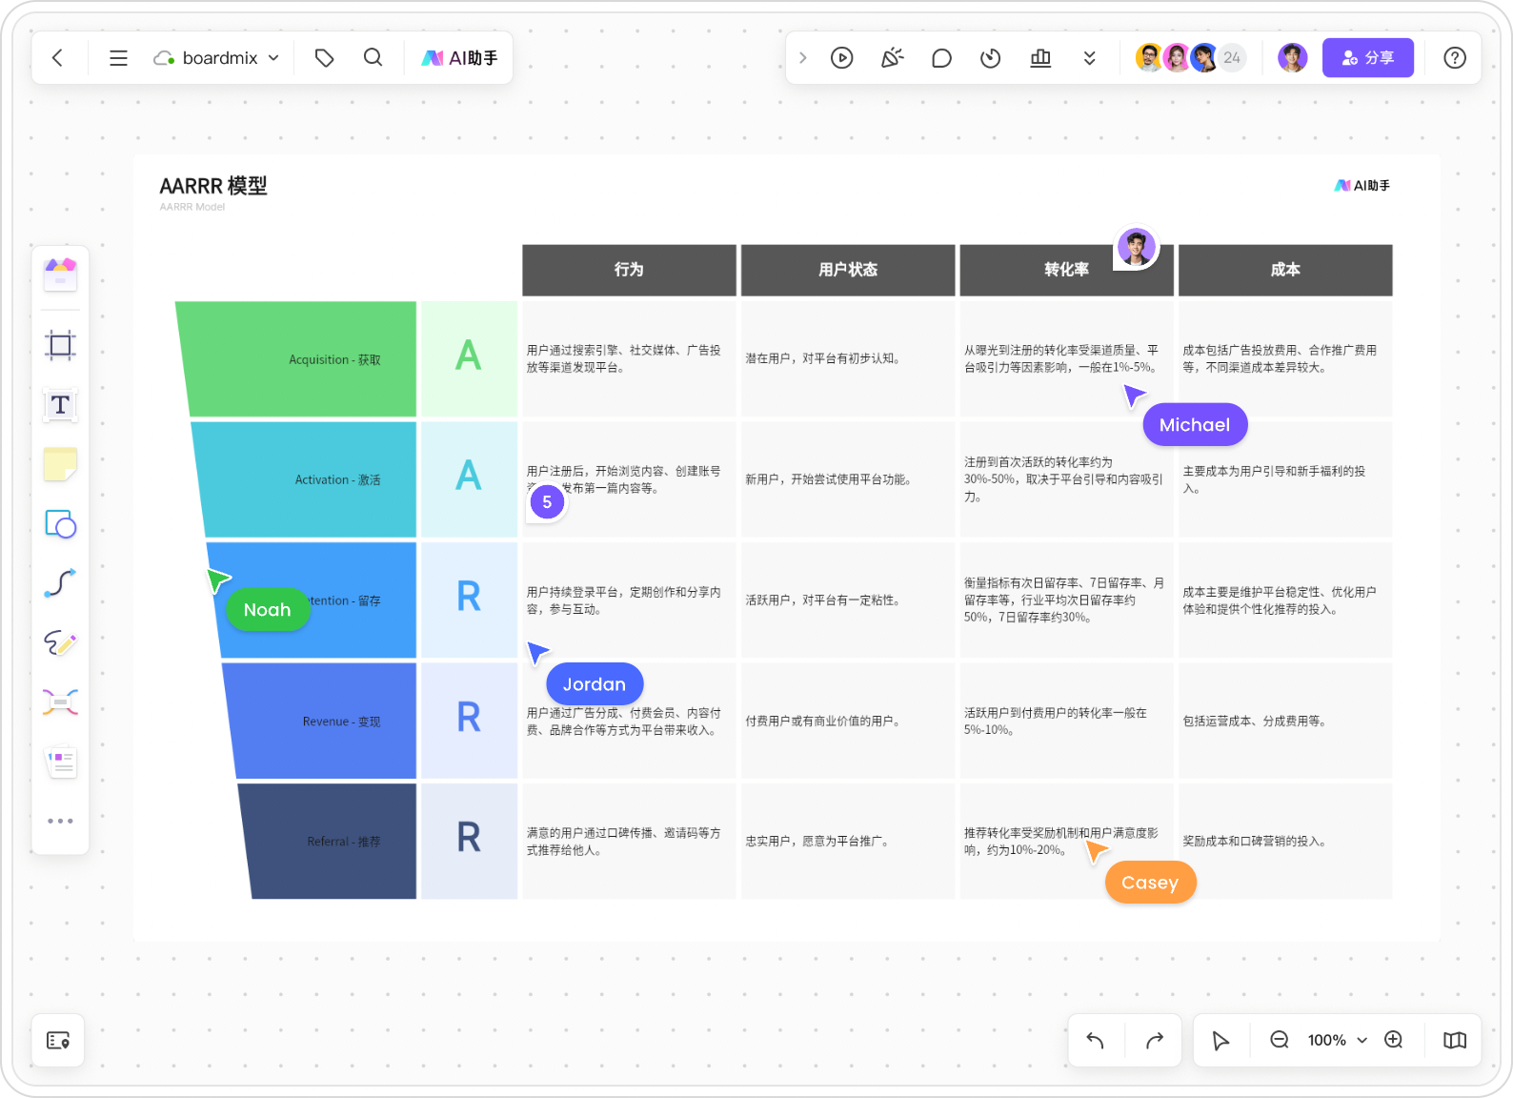
Task: Select the 用户状态 column header
Action: pos(848,270)
